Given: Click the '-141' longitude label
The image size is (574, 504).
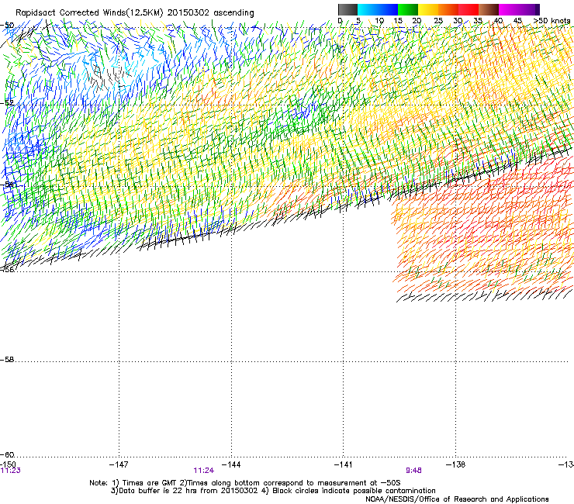Looking at the screenshot, I should (x=344, y=464).
